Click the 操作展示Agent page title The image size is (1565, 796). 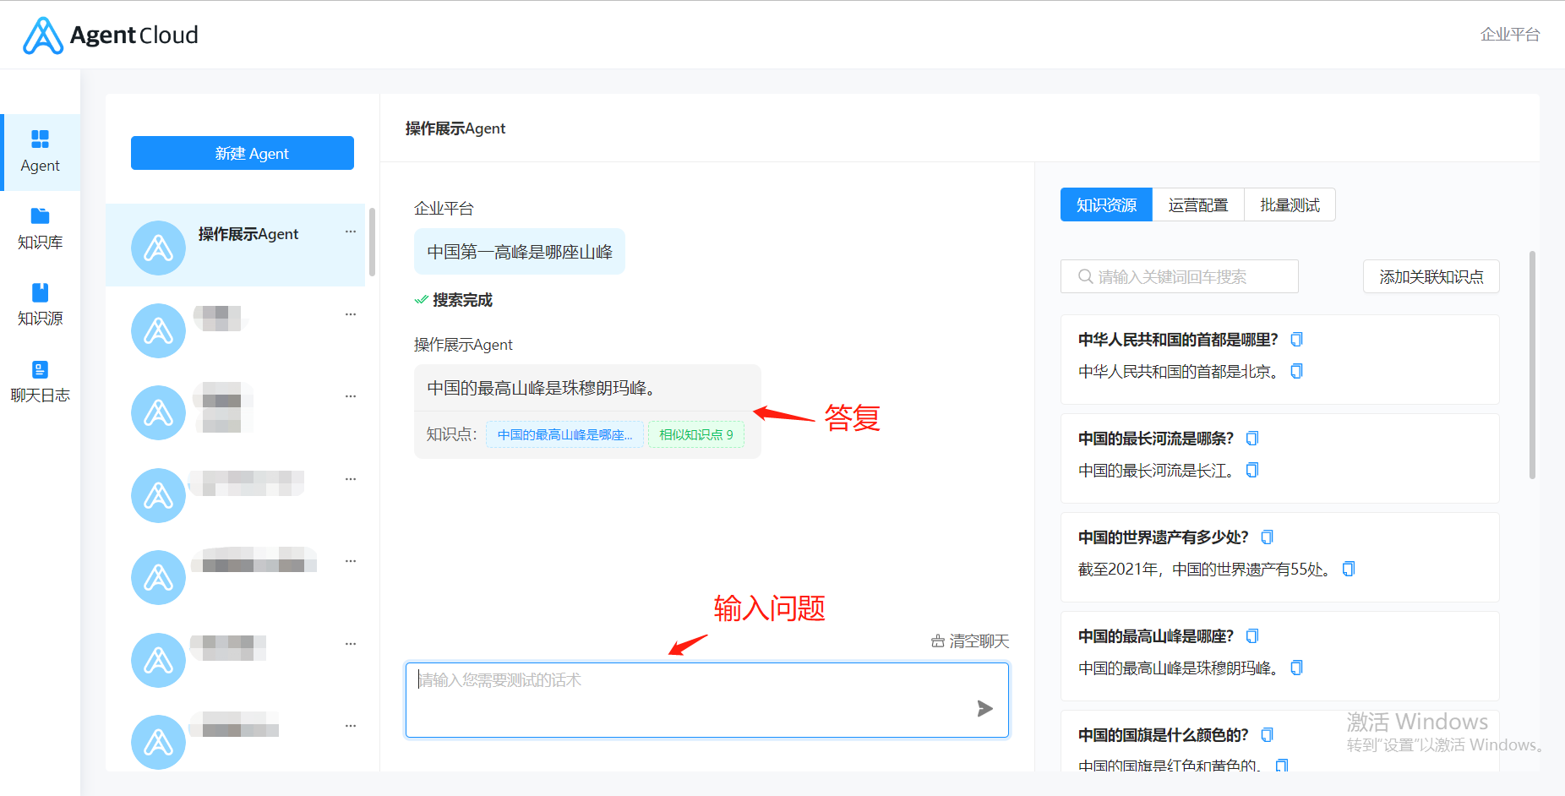(455, 128)
